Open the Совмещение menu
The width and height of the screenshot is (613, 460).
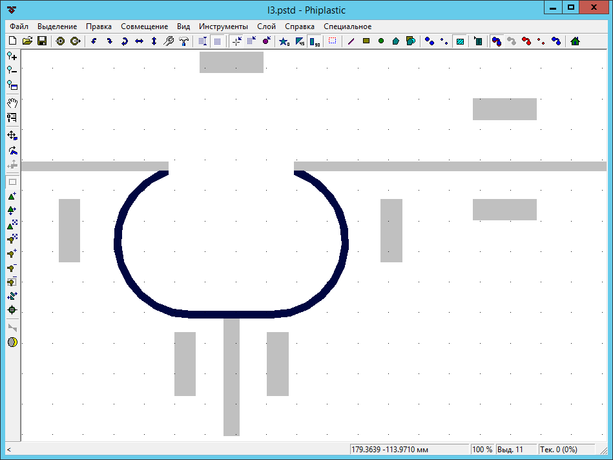point(144,26)
